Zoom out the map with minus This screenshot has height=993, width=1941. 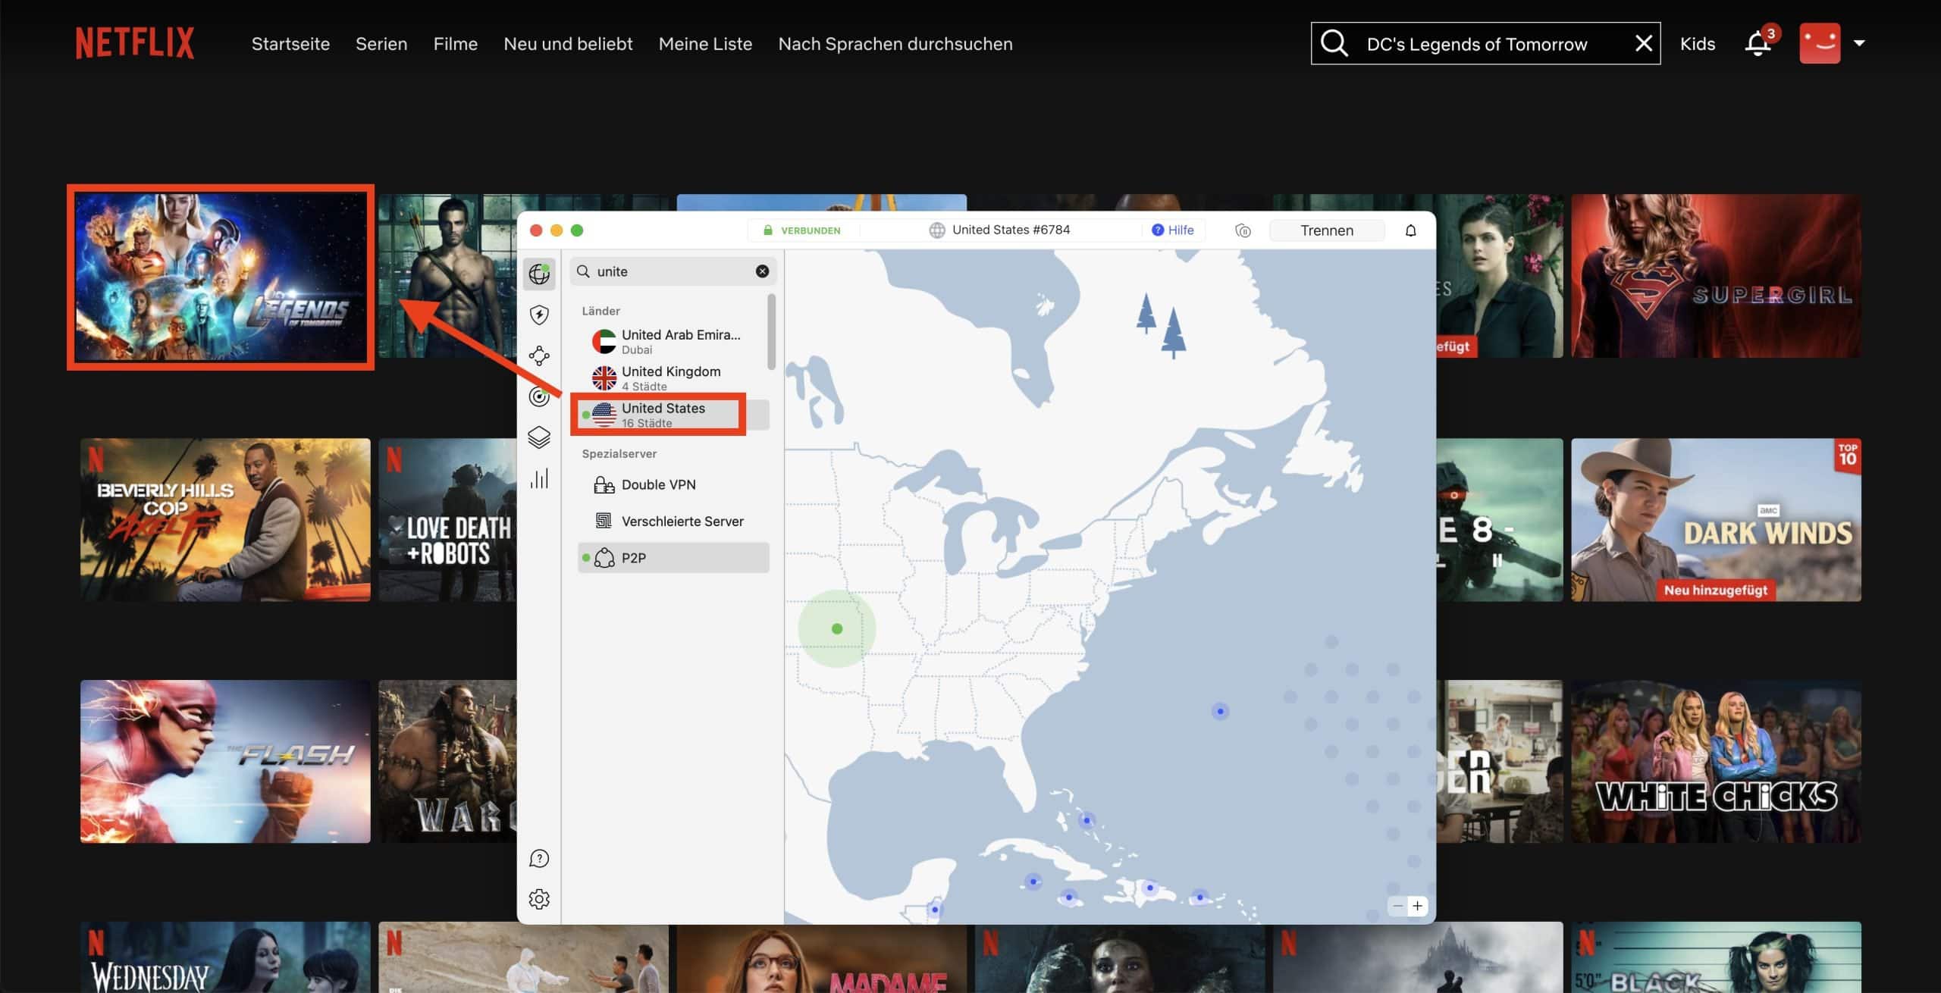click(1397, 906)
